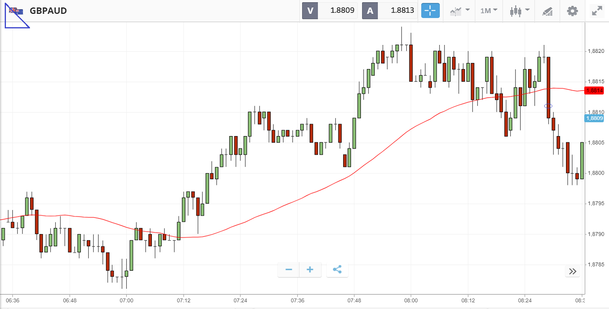
Task: Open the compare/indicators chart dropdown
Action: 460,11
